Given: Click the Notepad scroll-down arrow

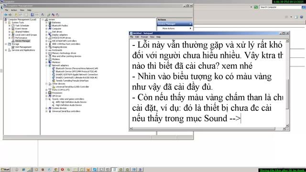Looking at the screenshot, I should 287,125.
